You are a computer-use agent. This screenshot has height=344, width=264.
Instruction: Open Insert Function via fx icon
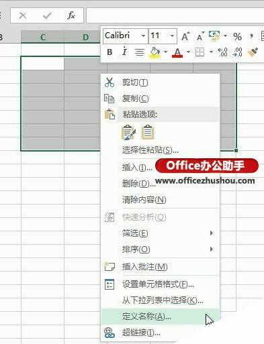coord(71,15)
